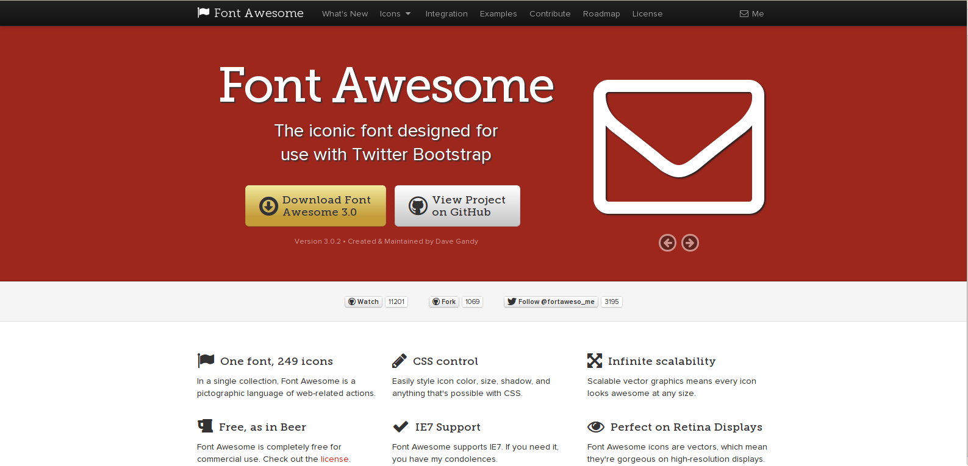This screenshot has width=968, height=466.
Task: Click the GitHub Fork button
Action: [444, 302]
